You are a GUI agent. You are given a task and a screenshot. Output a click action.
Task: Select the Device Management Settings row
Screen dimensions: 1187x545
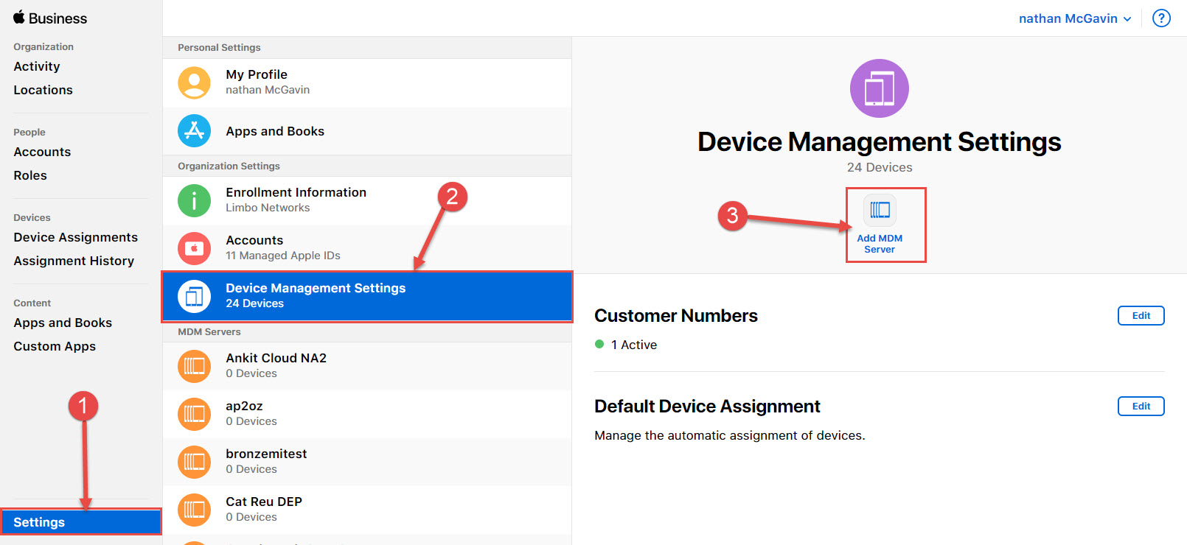(367, 296)
